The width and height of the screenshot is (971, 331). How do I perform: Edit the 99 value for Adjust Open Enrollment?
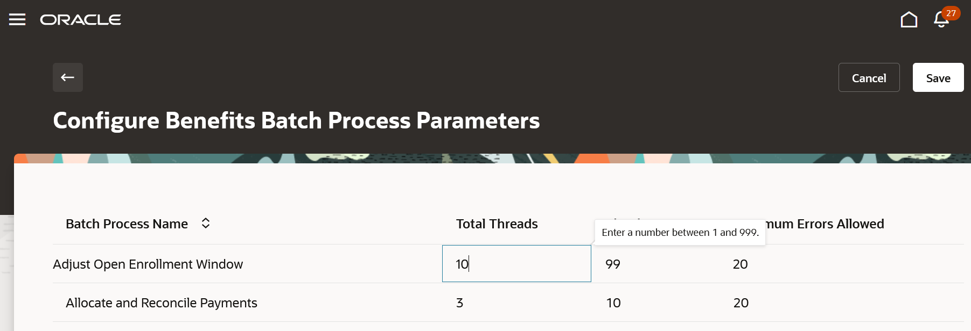tap(613, 264)
